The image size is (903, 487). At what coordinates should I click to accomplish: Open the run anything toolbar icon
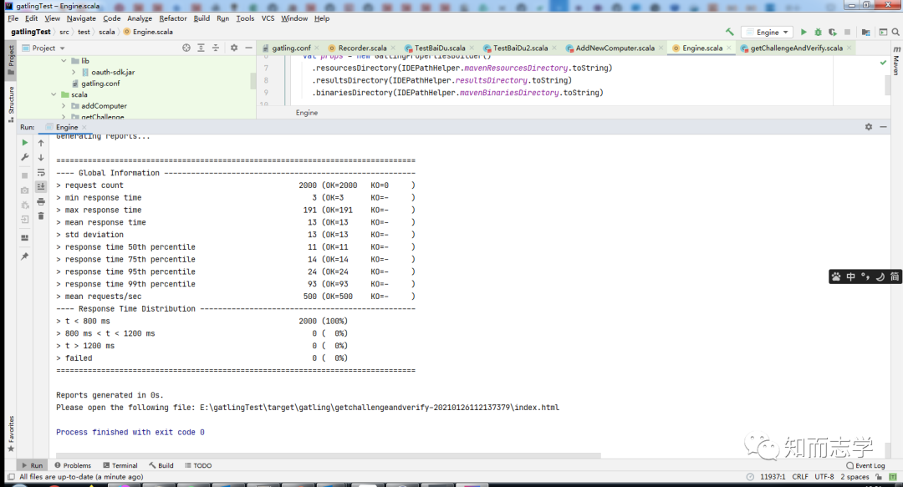pyautogui.click(x=882, y=33)
